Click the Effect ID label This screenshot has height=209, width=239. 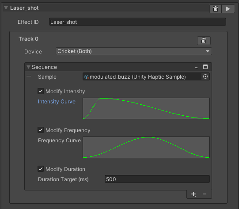28,22
